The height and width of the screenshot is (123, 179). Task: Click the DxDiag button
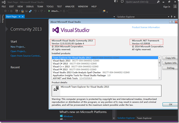(170, 68)
